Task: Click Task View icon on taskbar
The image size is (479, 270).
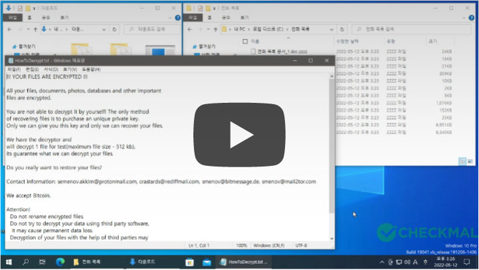Action: (x=43, y=262)
